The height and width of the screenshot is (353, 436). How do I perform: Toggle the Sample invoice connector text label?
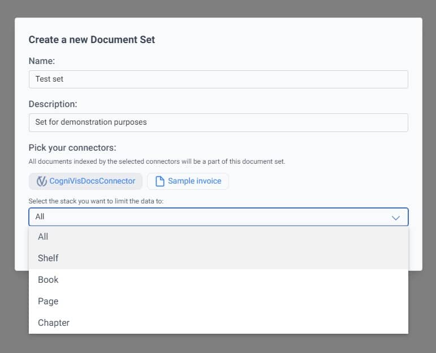click(195, 181)
